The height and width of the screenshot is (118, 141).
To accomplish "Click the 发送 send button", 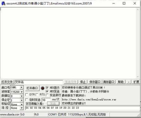I will pyautogui.click(x=53, y=103).
